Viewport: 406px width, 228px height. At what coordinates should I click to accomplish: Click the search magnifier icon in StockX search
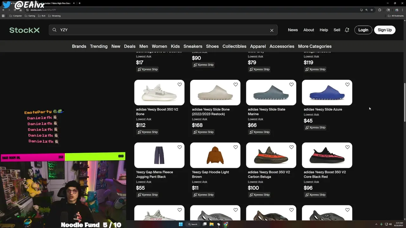click(x=55, y=30)
